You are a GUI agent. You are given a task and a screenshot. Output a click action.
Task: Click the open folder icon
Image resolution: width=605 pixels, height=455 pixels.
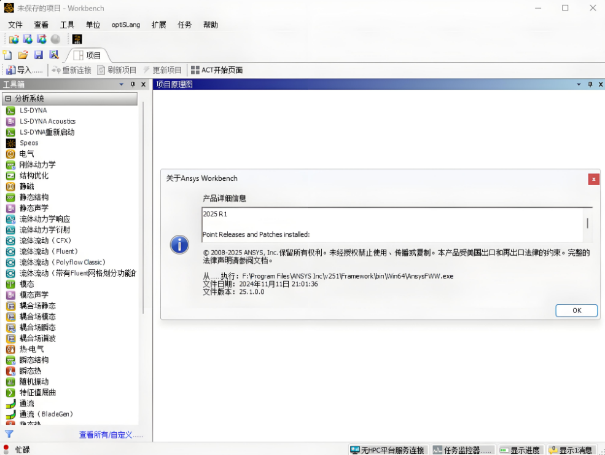[x=23, y=55]
